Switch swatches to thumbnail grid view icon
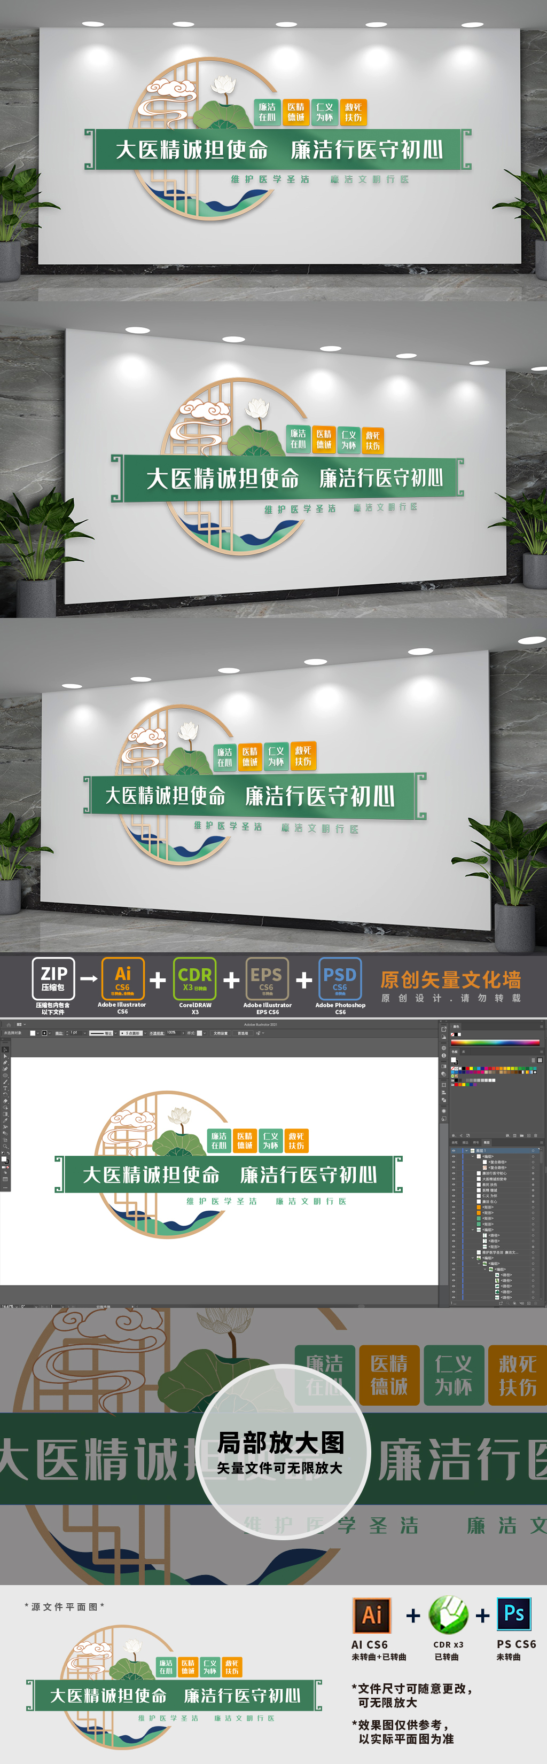 click(540, 1061)
